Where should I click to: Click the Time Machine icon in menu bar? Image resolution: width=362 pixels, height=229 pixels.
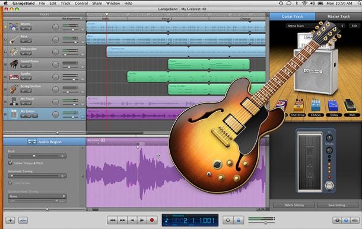[281, 3]
